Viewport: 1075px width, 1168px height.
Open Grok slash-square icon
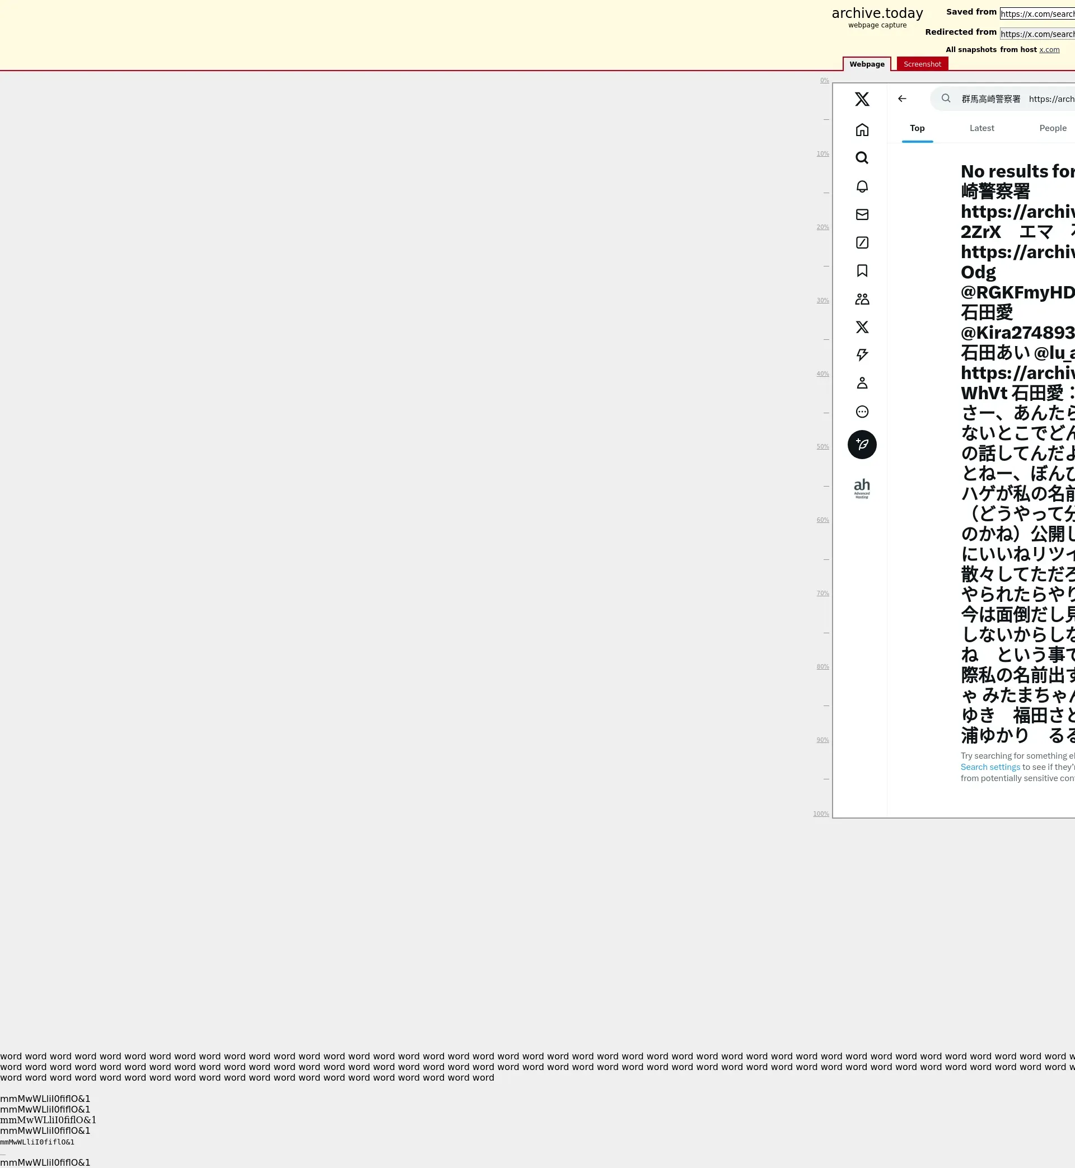pyautogui.click(x=862, y=242)
